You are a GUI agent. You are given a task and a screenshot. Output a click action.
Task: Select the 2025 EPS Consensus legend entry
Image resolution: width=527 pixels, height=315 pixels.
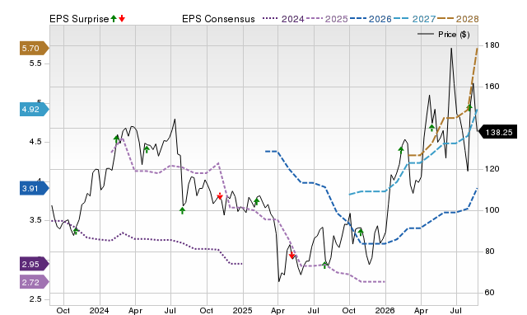coord(327,19)
